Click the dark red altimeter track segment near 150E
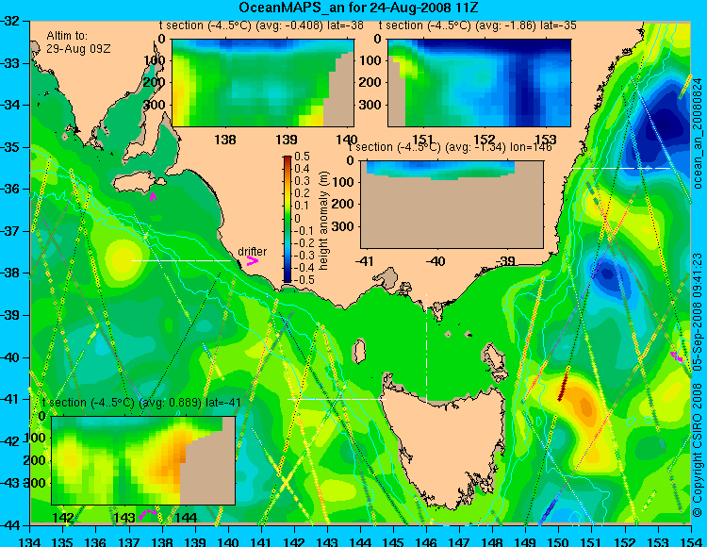The width and height of the screenshot is (707, 547). tap(563, 385)
